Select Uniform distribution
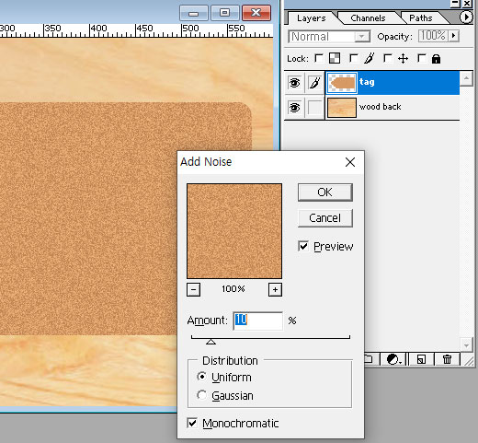Screen dimensions: 478x443 (x=202, y=377)
